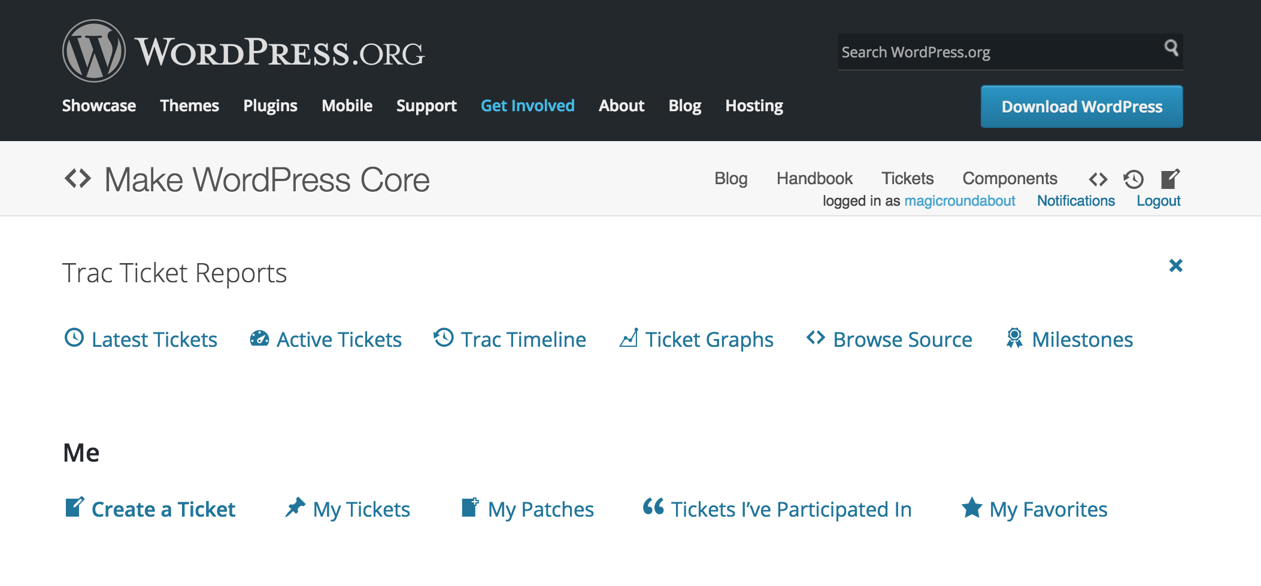Viewport: 1261px width, 586px height.
Task: Click the WordPress logo icon
Action: click(94, 51)
